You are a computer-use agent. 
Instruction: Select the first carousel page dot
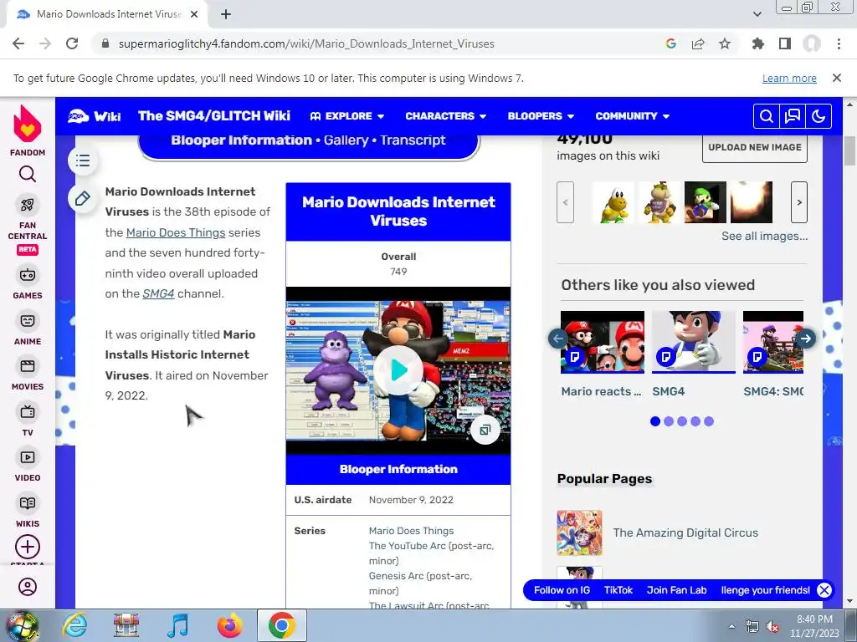[x=655, y=421]
